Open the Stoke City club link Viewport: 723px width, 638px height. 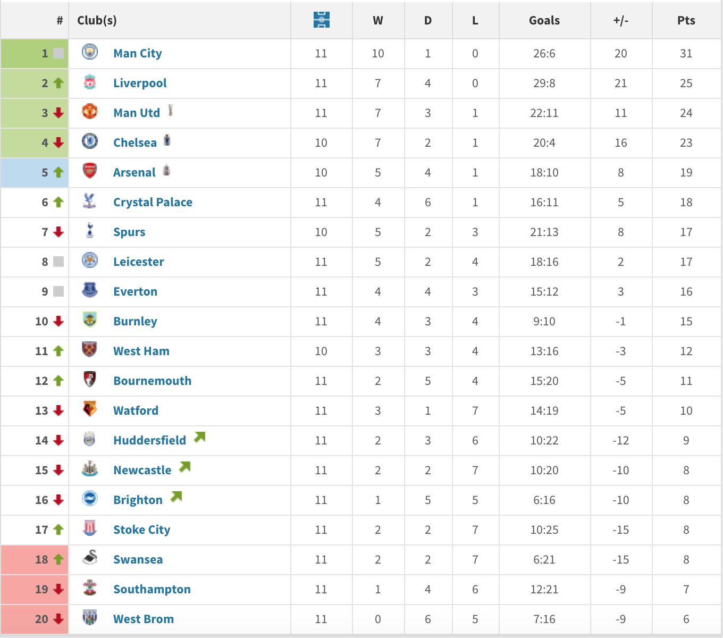pyautogui.click(x=141, y=530)
